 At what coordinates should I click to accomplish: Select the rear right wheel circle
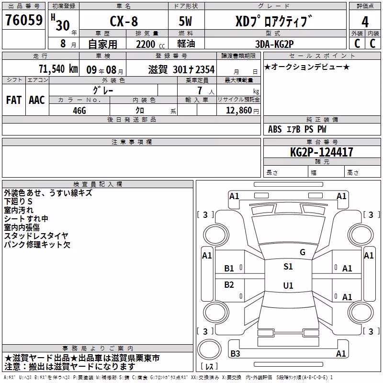[x=361, y=313]
